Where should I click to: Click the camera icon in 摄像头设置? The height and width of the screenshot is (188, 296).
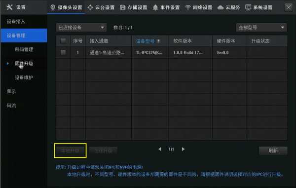(x=53, y=7)
